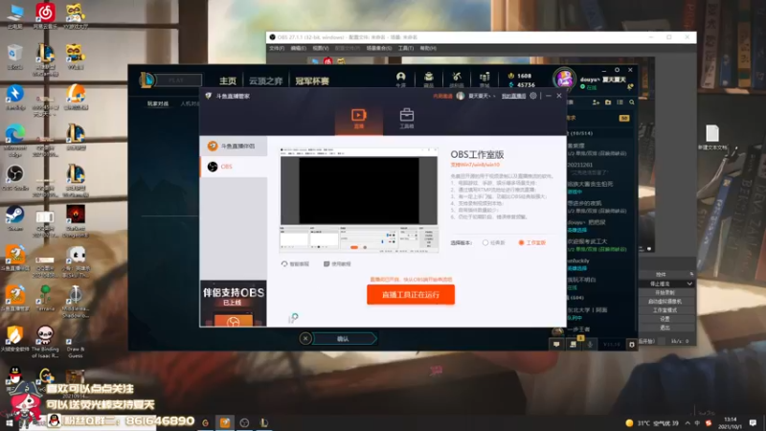This screenshot has height=431, width=766.
Task: Click the list view icon in friends panel
Action: pyautogui.click(x=620, y=102)
